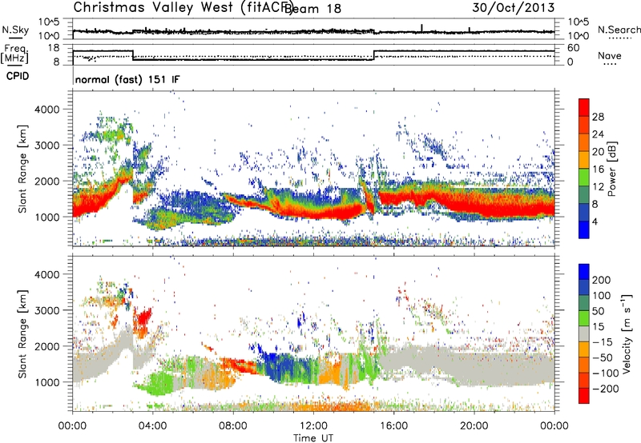Pick the blue top segment of the velocity colorbar
Image resolution: width=641 pixels, height=443 pixels.
click(x=584, y=272)
